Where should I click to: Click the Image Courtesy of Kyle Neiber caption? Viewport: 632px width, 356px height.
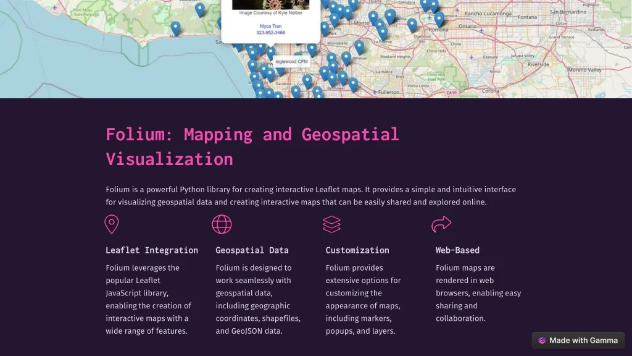coord(270,13)
